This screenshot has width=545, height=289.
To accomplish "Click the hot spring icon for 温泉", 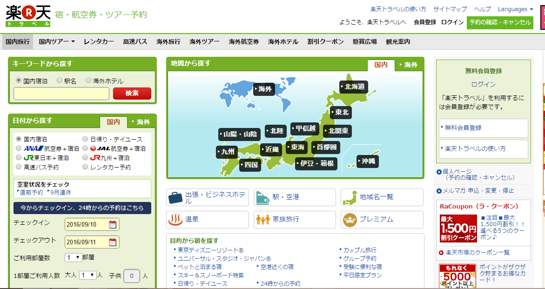I will tap(175, 220).
